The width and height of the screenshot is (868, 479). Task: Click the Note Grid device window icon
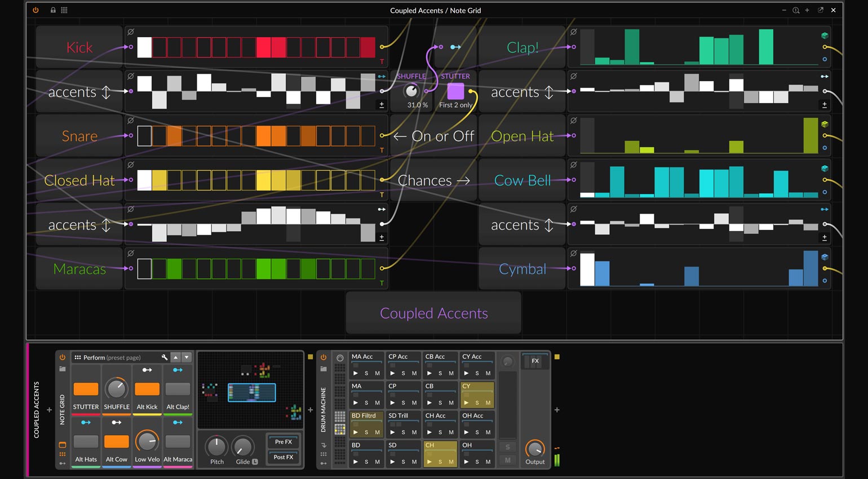click(63, 445)
